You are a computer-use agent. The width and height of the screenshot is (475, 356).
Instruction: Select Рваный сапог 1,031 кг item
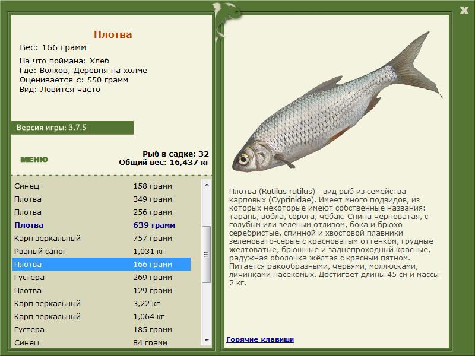tap(101, 251)
